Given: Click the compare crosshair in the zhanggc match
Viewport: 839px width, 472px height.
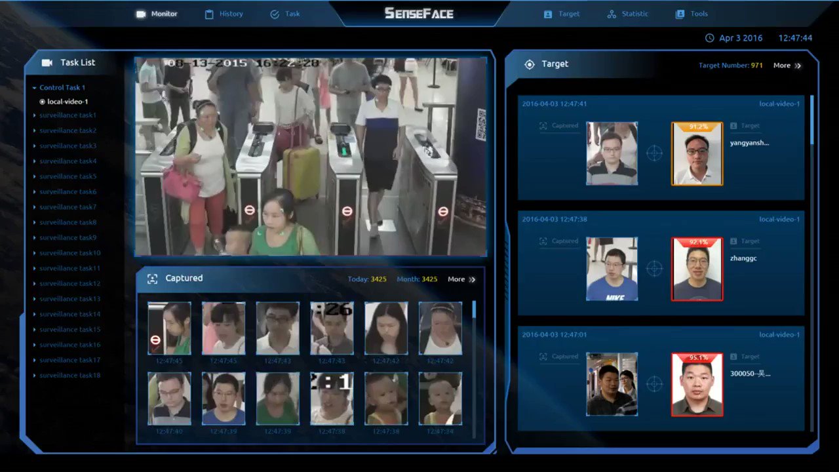Looking at the screenshot, I should click(654, 269).
